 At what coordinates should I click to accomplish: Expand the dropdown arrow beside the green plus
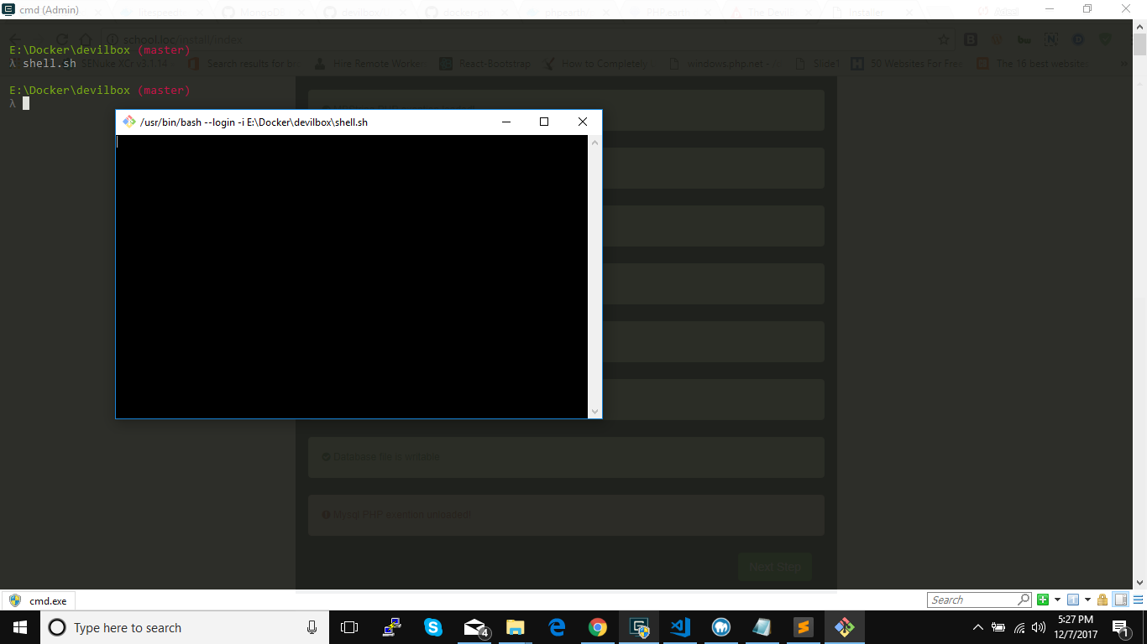[x=1058, y=599]
